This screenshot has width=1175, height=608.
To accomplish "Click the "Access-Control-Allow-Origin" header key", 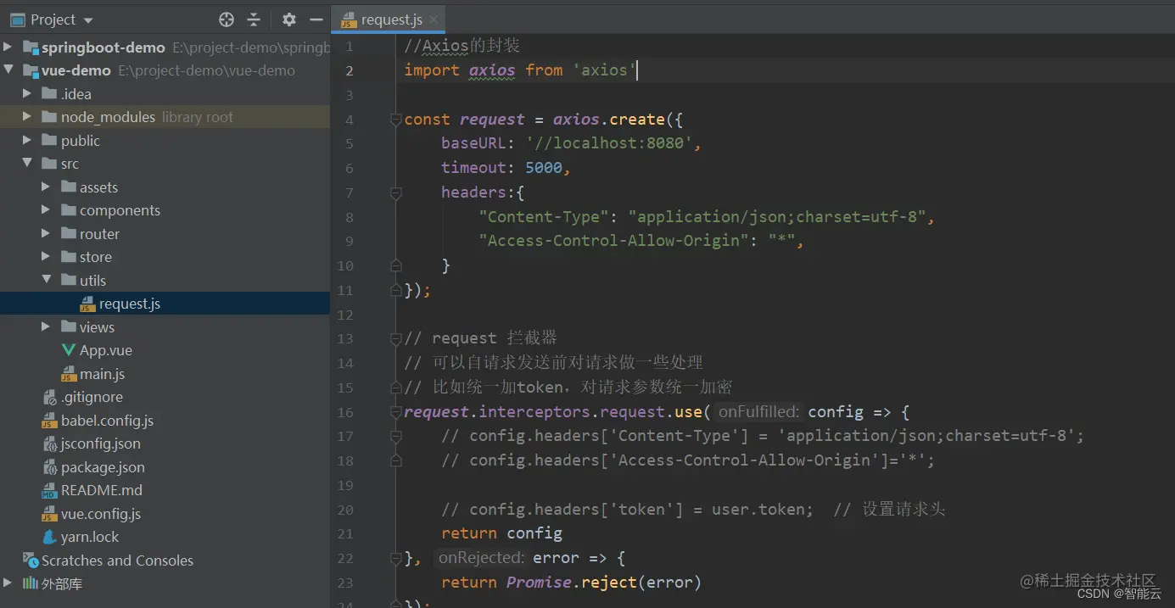I will [x=614, y=241].
